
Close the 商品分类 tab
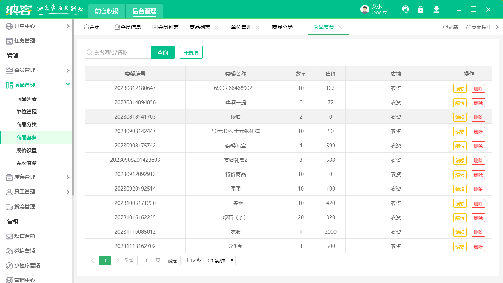[299, 27]
